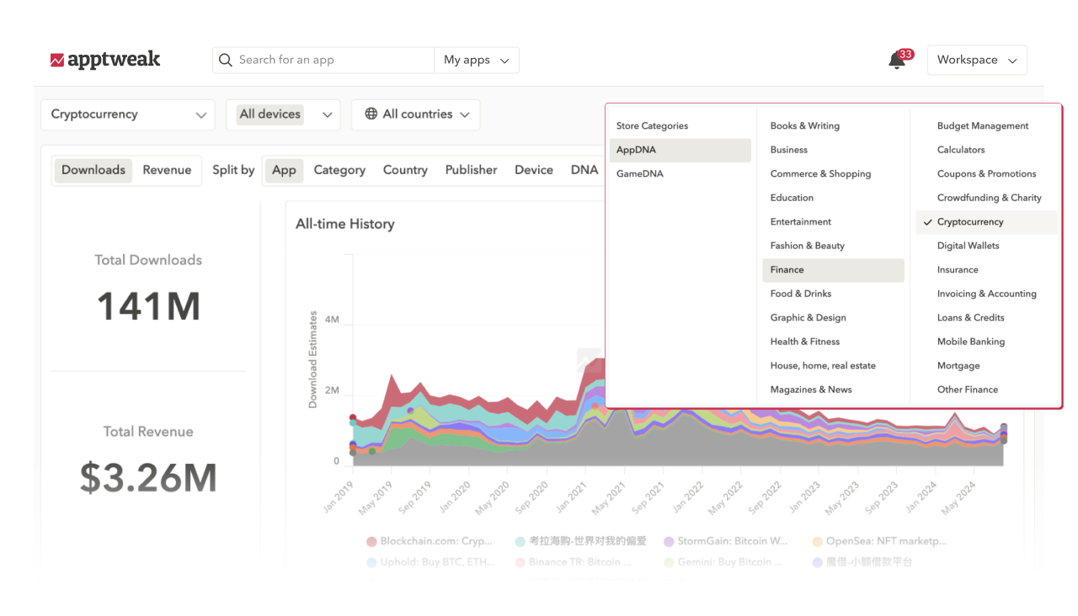Image resolution: width=1078 pixels, height=616 pixels.
Task: Open the My apps dropdown
Action: pyautogui.click(x=477, y=60)
